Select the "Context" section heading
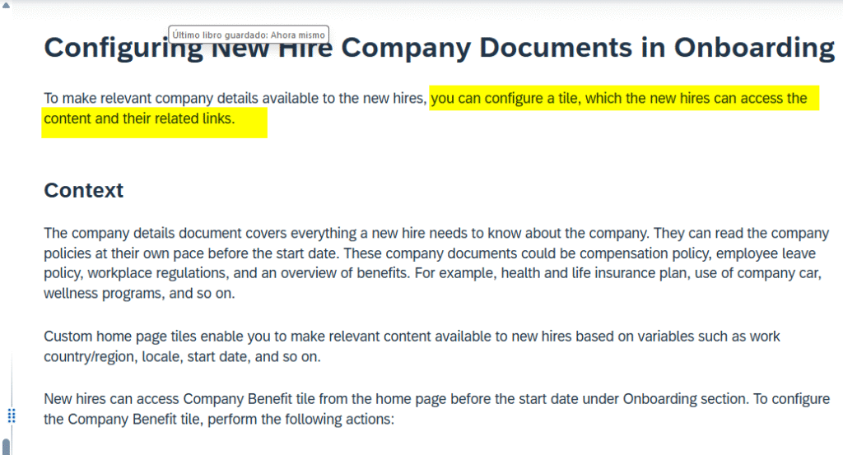This screenshot has height=455, width=843. 83,190
